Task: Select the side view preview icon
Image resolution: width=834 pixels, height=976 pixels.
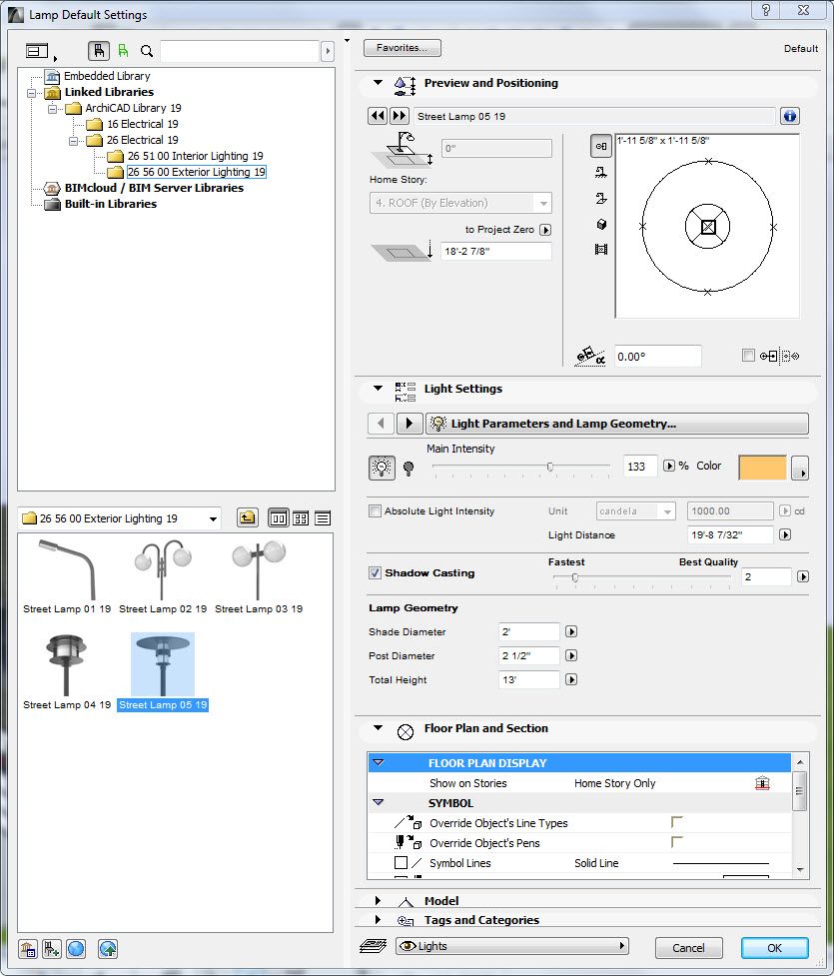Action: (x=600, y=198)
